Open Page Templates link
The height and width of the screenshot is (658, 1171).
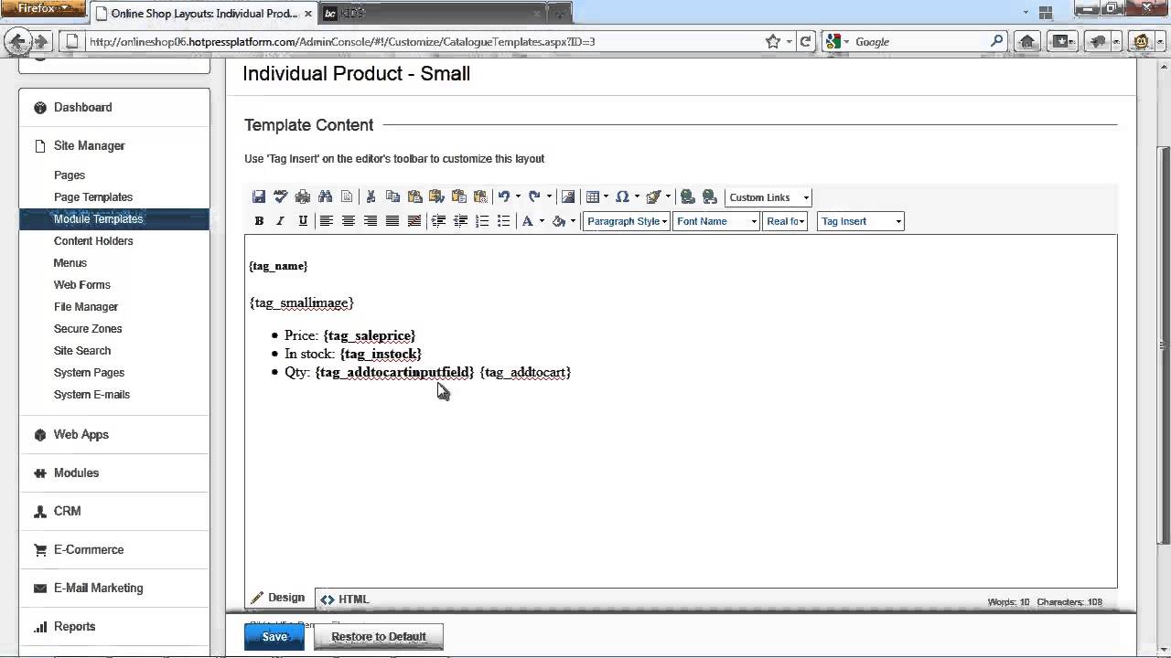pos(93,196)
